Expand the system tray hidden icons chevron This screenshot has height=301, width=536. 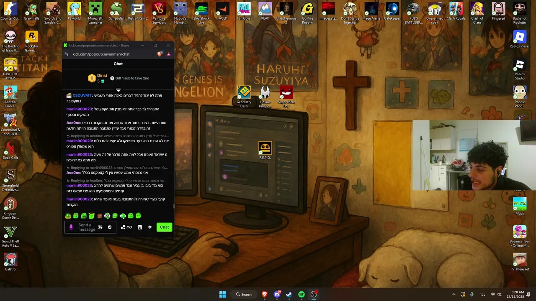[454, 294]
